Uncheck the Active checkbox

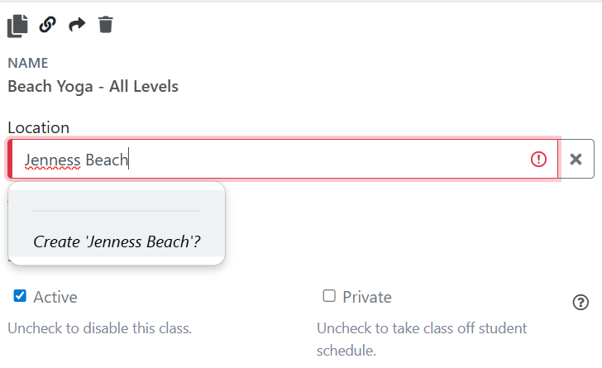(21, 296)
